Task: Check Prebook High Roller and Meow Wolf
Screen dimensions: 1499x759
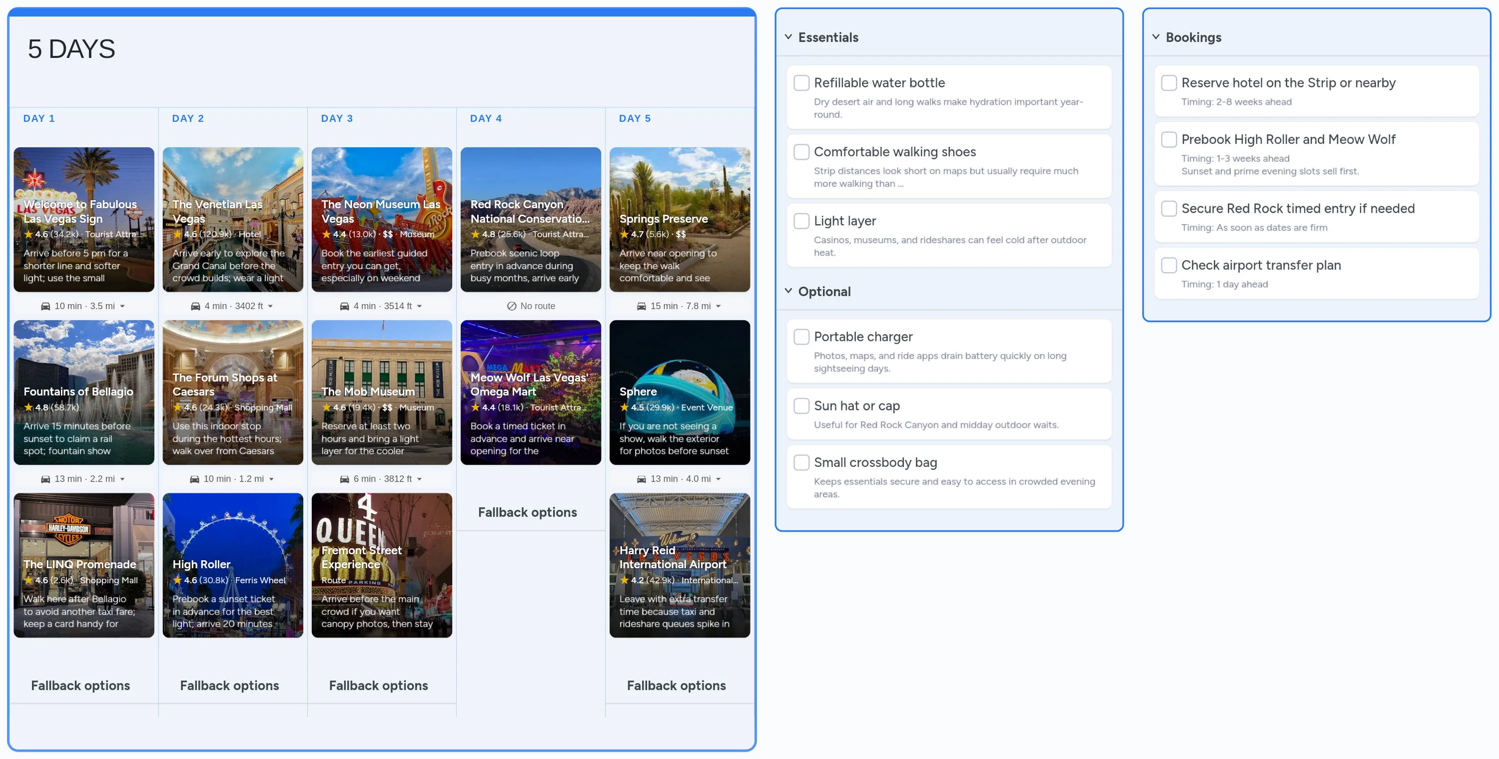Action: click(1169, 140)
